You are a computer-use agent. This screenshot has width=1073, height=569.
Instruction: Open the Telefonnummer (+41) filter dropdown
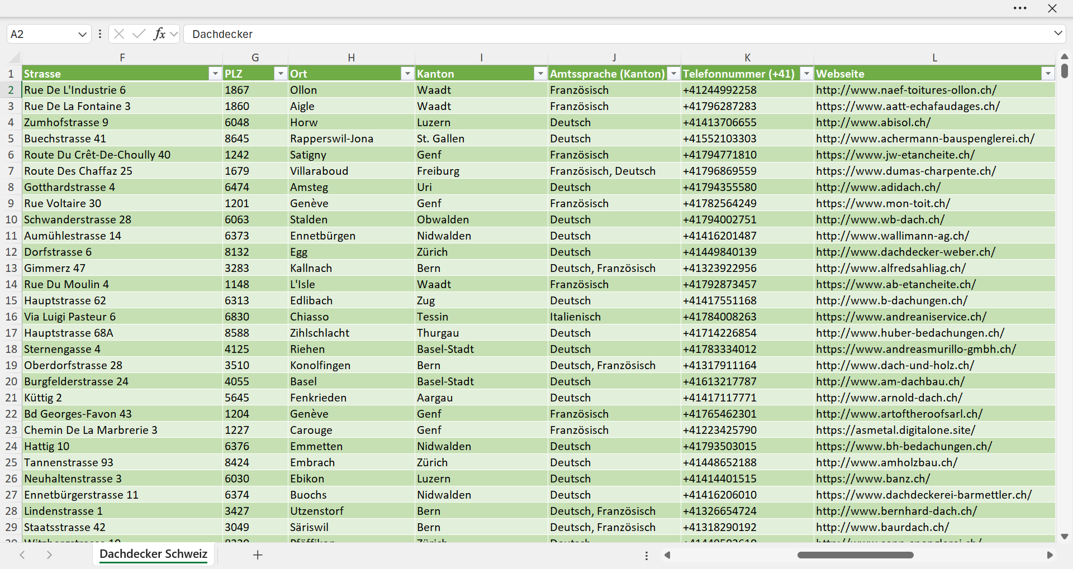806,74
